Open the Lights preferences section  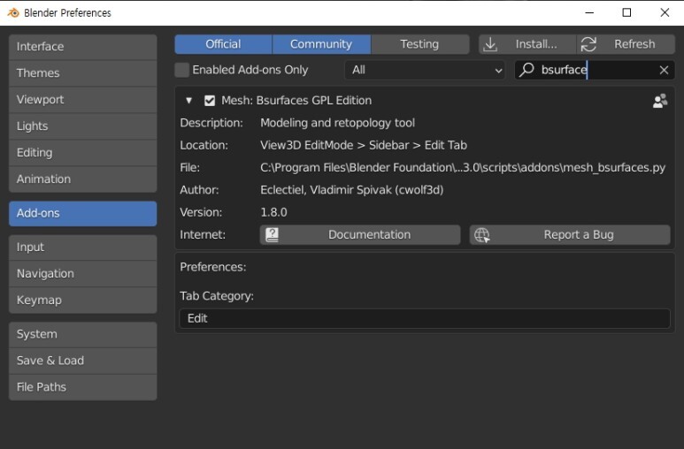(x=83, y=126)
